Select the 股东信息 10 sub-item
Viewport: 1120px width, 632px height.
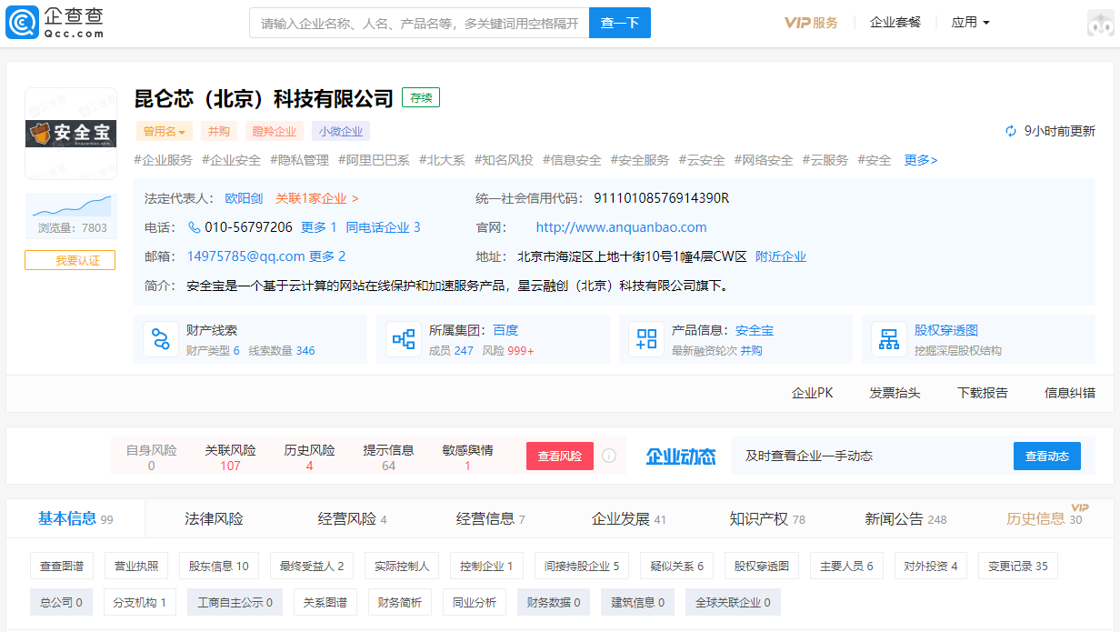(218, 567)
